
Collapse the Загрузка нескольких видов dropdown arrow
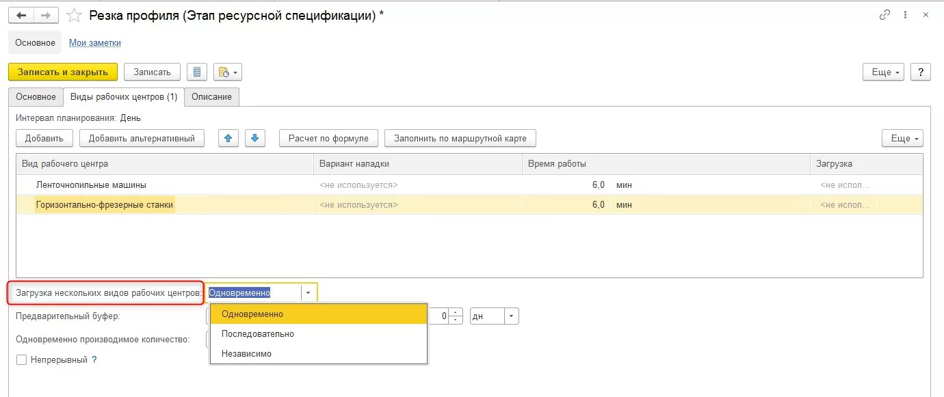pyautogui.click(x=309, y=292)
